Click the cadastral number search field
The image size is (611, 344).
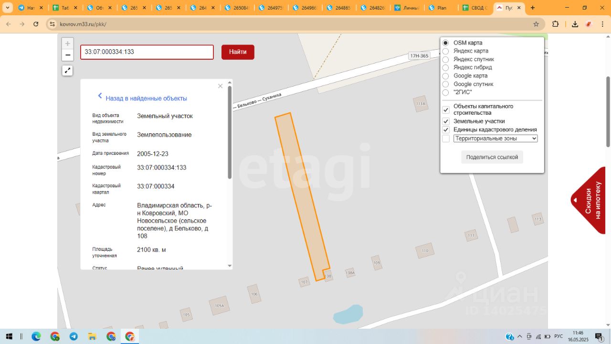click(x=147, y=52)
